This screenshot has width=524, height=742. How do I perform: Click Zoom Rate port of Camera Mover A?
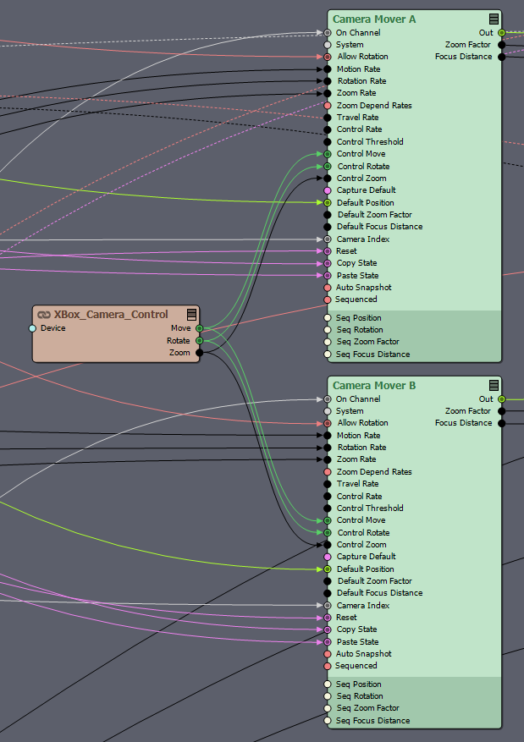click(x=327, y=93)
